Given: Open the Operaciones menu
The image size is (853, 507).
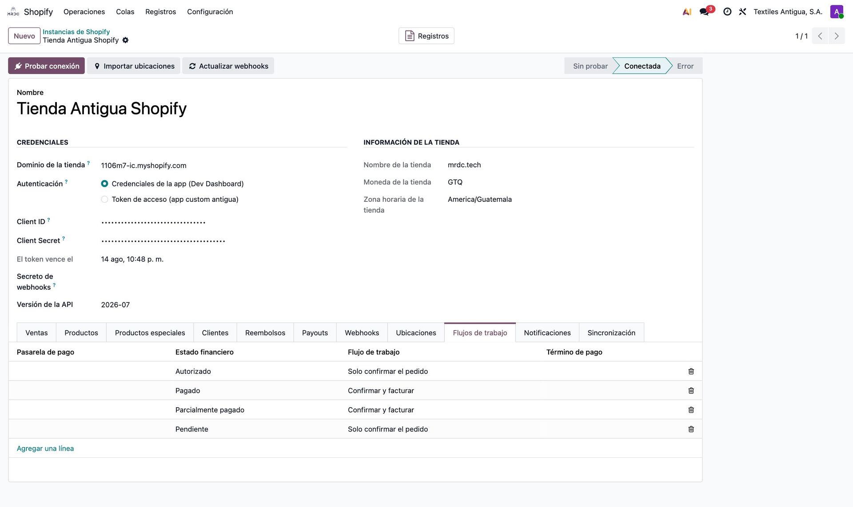Looking at the screenshot, I should pos(84,12).
